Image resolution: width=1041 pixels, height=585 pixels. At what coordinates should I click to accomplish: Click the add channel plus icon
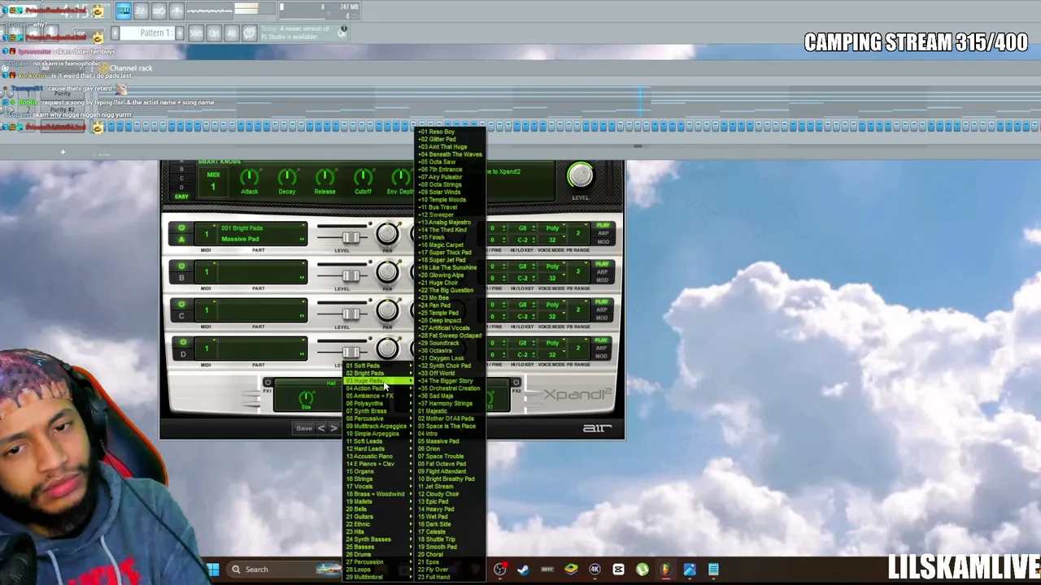point(63,152)
